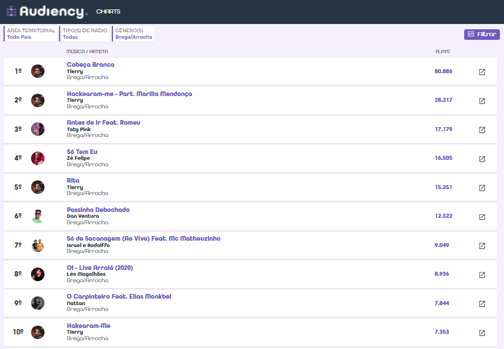Screen dimensions: 504x349
Task: Open external link for Passinho Debochado
Action: pos(482,217)
